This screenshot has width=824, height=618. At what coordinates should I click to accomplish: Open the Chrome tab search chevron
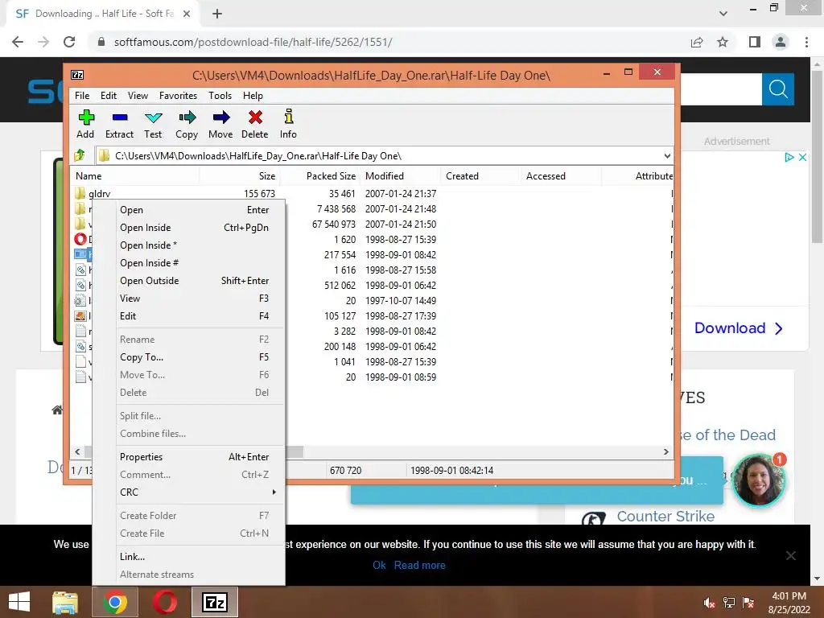(723, 14)
